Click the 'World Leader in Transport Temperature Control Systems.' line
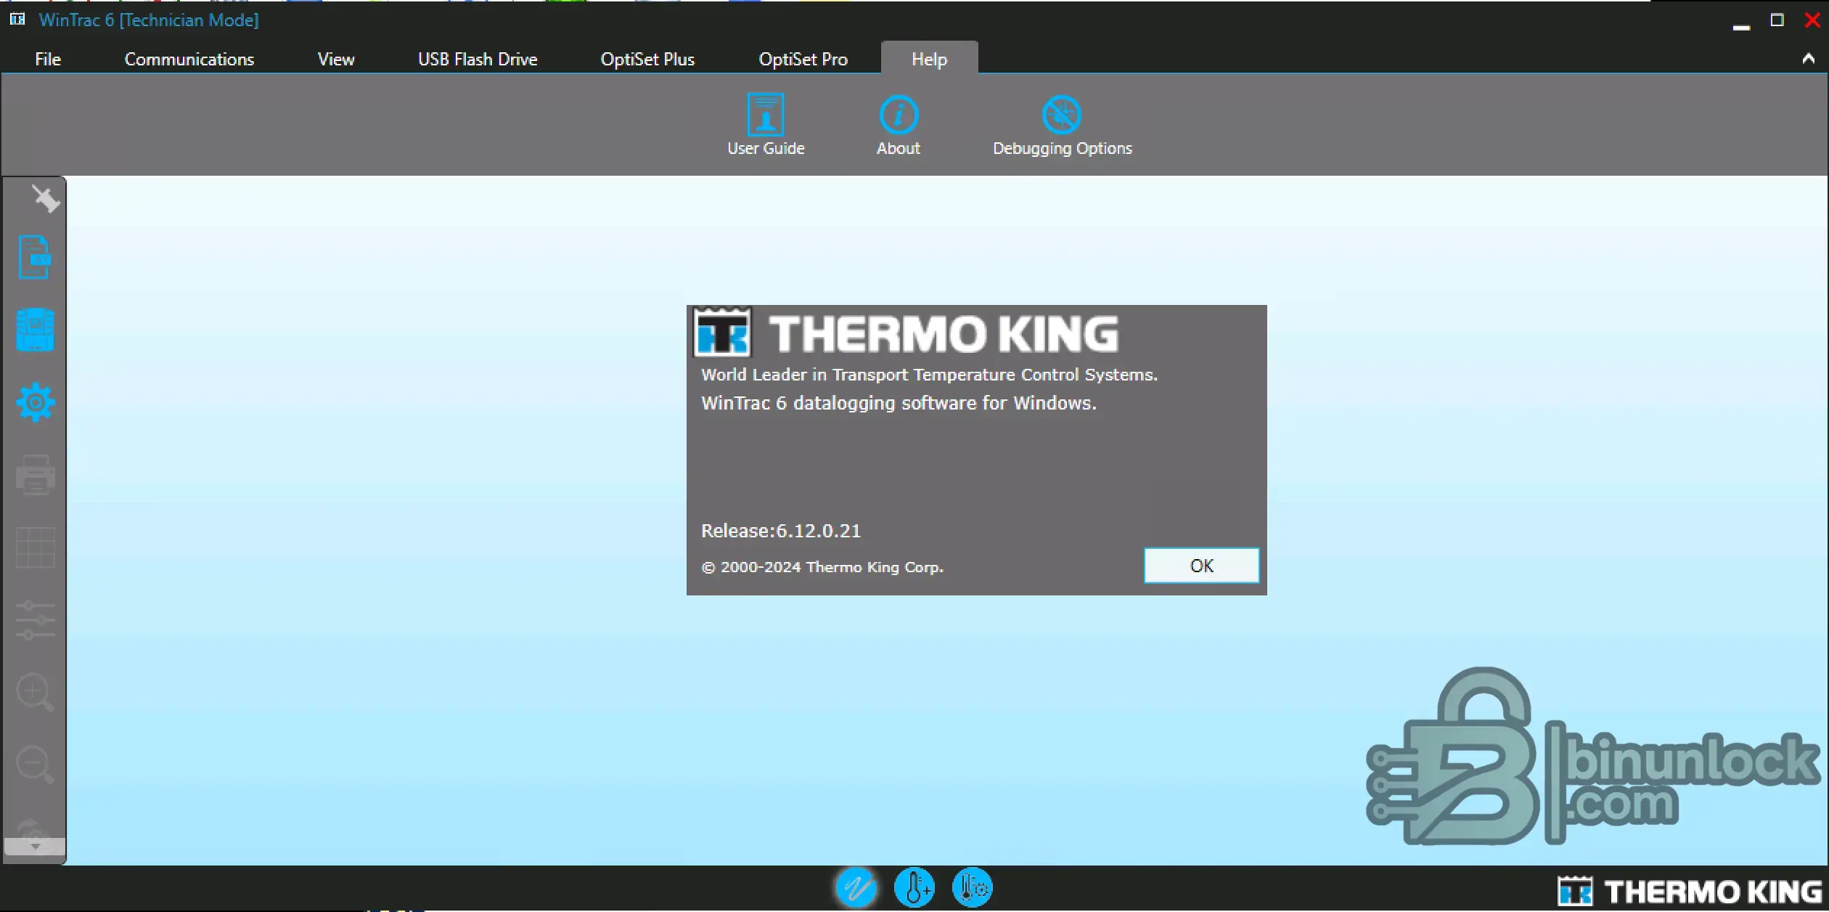This screenshot has height=912, width=1829. click(x=929, y=375)
